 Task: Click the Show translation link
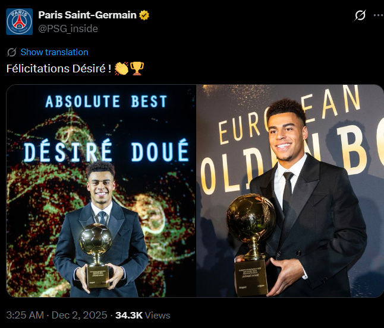click(x=54, y=52)
